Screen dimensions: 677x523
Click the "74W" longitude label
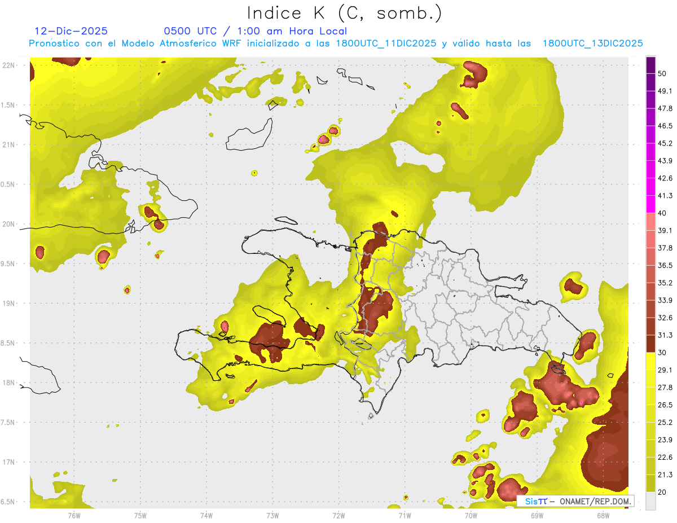pyautogui.click(x=206, y=515)
